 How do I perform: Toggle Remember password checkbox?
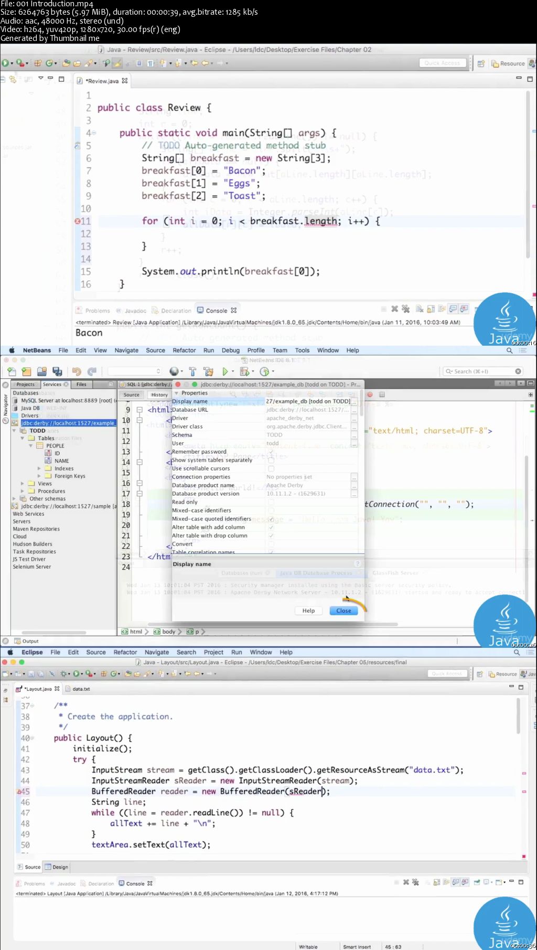[271, 452]
